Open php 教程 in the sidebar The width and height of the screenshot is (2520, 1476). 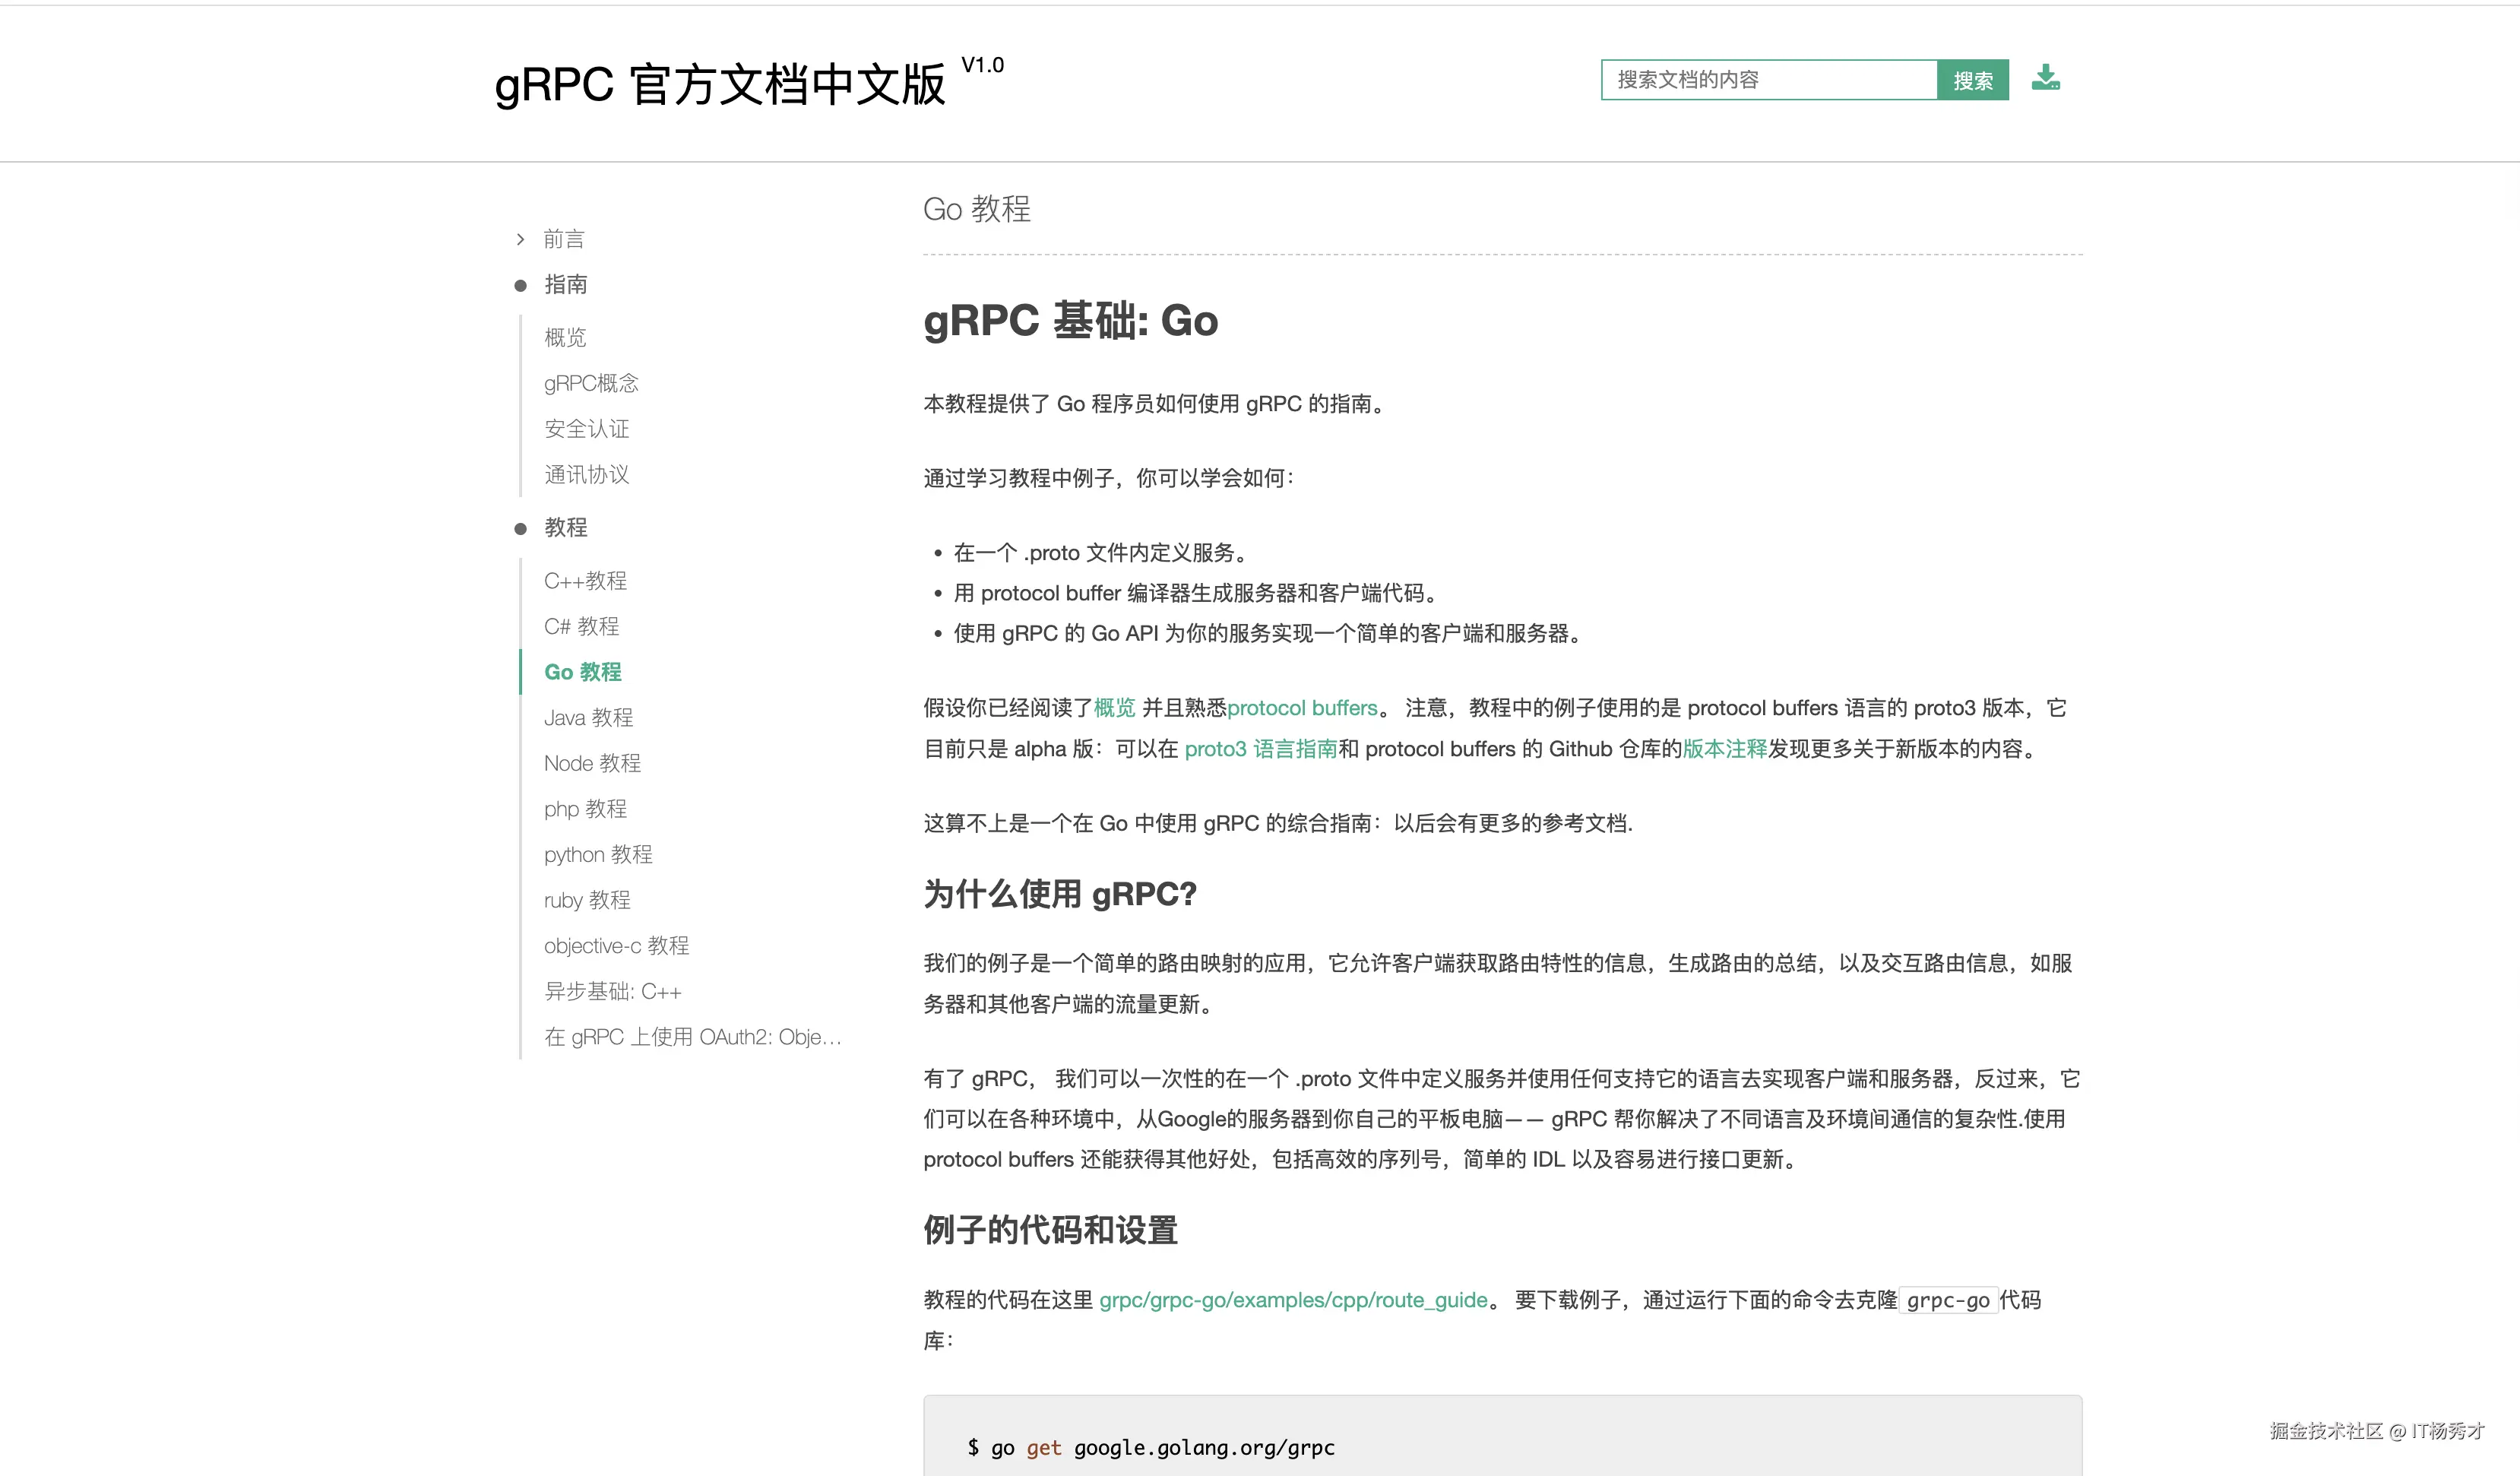(x=585, y=809)
